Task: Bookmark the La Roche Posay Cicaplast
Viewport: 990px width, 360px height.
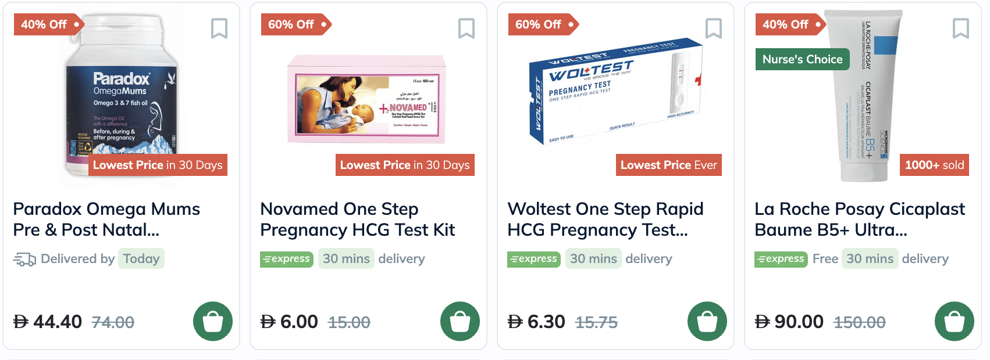Action: coord(960,28)
